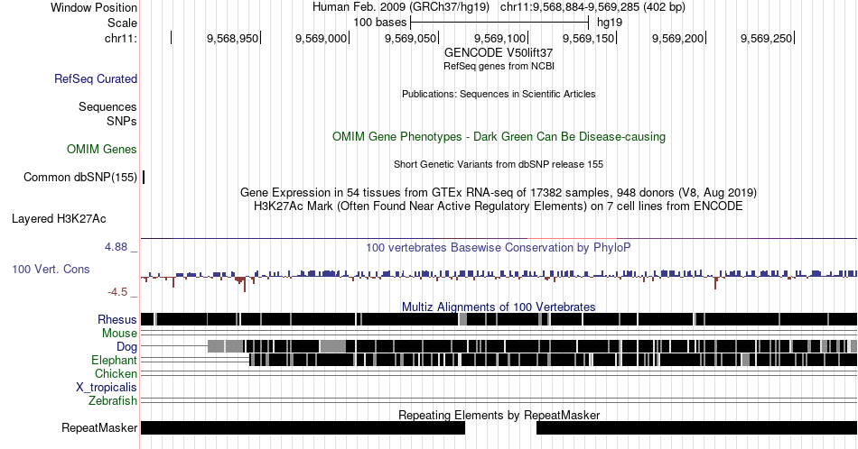
Task: Click the 9,569,100 ruler position
Action: coord(499,38)
